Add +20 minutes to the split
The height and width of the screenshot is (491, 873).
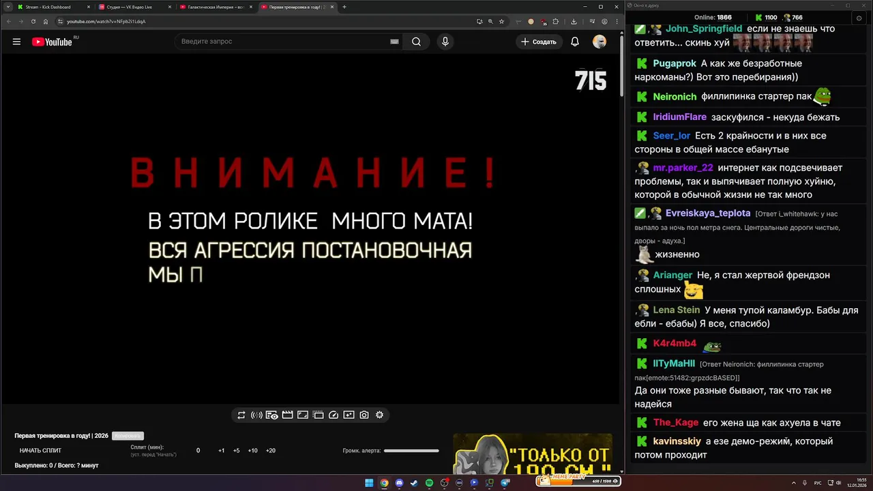[x=270, y=451]
